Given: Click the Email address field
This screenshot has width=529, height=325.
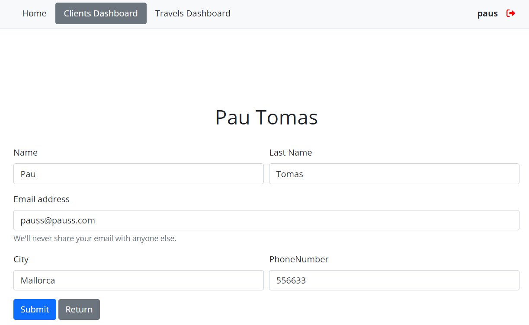Looking at the screenshot, I should (266, 220).
